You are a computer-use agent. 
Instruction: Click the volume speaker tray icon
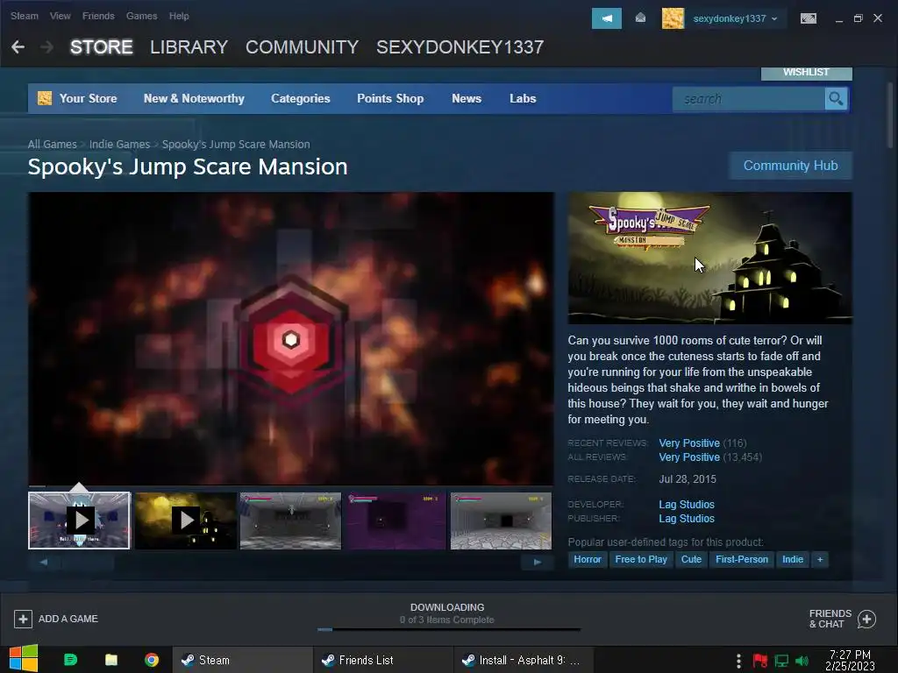(802, 661)
